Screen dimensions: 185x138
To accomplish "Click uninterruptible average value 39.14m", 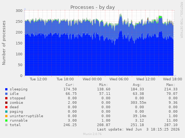I will tap(140, 116).
